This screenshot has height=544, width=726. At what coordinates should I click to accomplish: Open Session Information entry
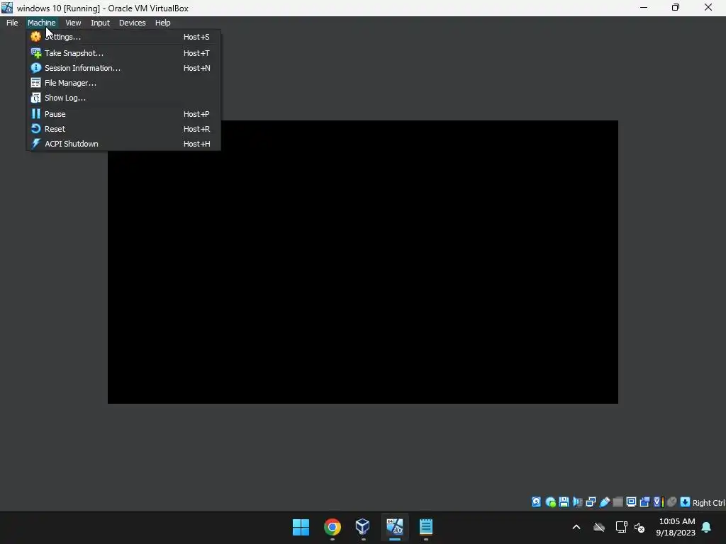pyautogui.click(x=123, y=68)
